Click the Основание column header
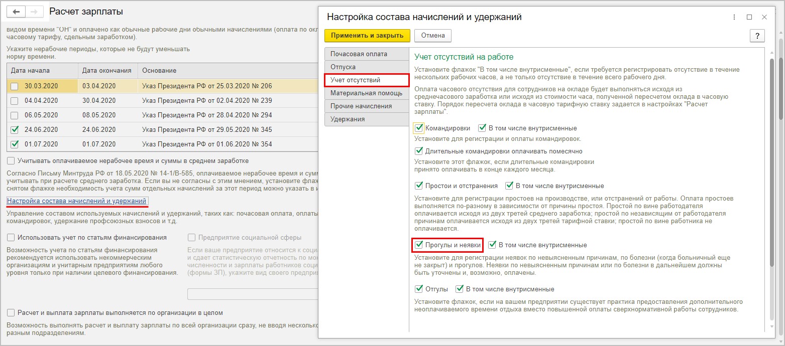The height and width of the screenshot is (346, 785). point(228,71)
